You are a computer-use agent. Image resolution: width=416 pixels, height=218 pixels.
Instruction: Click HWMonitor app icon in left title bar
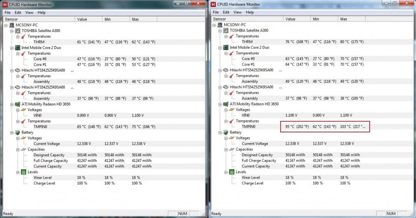pos(5,4)
